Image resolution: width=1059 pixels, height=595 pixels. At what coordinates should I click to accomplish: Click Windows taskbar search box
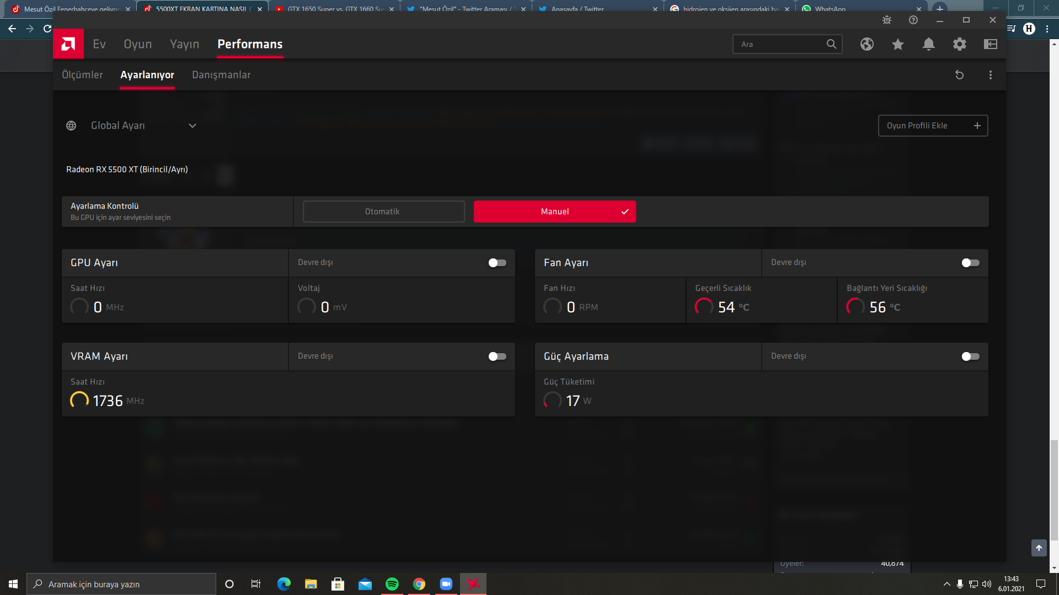coord(121,584)
